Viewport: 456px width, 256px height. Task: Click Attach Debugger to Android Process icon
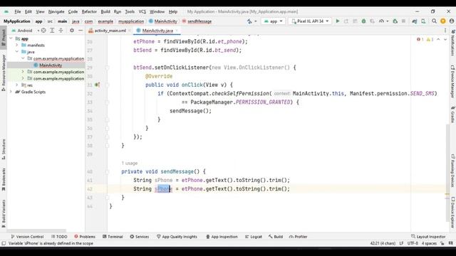[x=395, y=21]
